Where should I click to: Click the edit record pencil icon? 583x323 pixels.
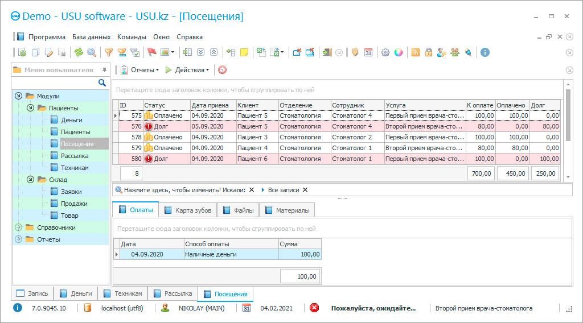point(49,52)
